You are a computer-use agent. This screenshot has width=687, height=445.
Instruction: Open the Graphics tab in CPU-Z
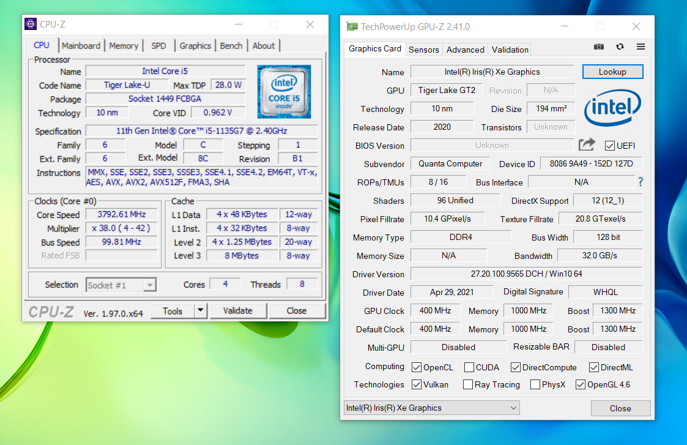pyautogui.click(x=195, y=45)
